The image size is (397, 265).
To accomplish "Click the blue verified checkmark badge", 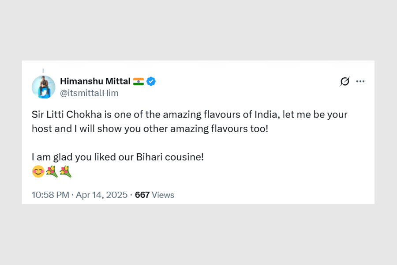I will point(151,81).
